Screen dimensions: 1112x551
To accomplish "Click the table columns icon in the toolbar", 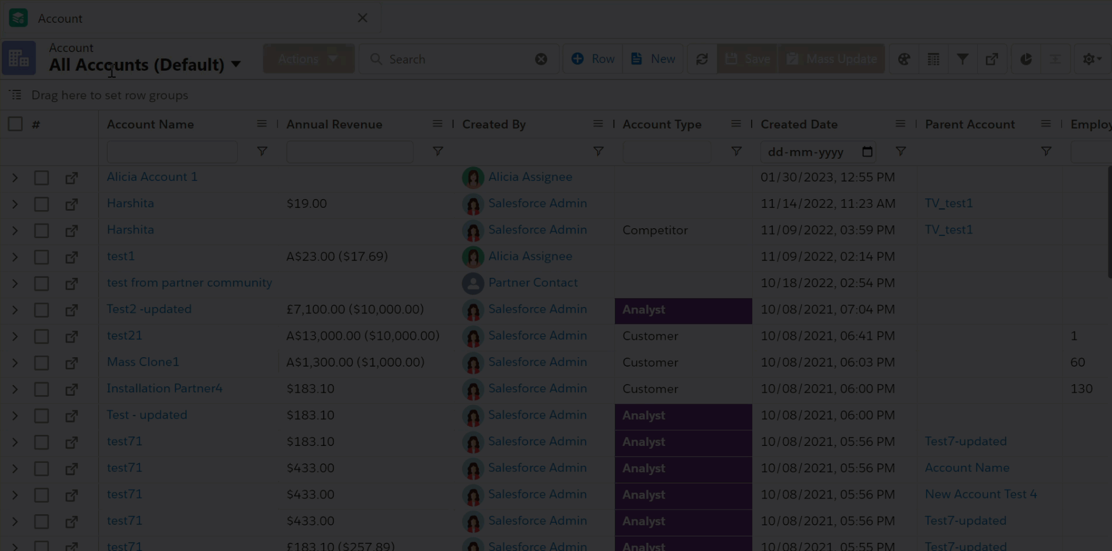I will point(933,59).
